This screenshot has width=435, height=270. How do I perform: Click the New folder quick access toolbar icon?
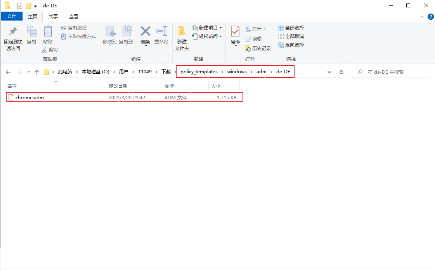point(28,5)
